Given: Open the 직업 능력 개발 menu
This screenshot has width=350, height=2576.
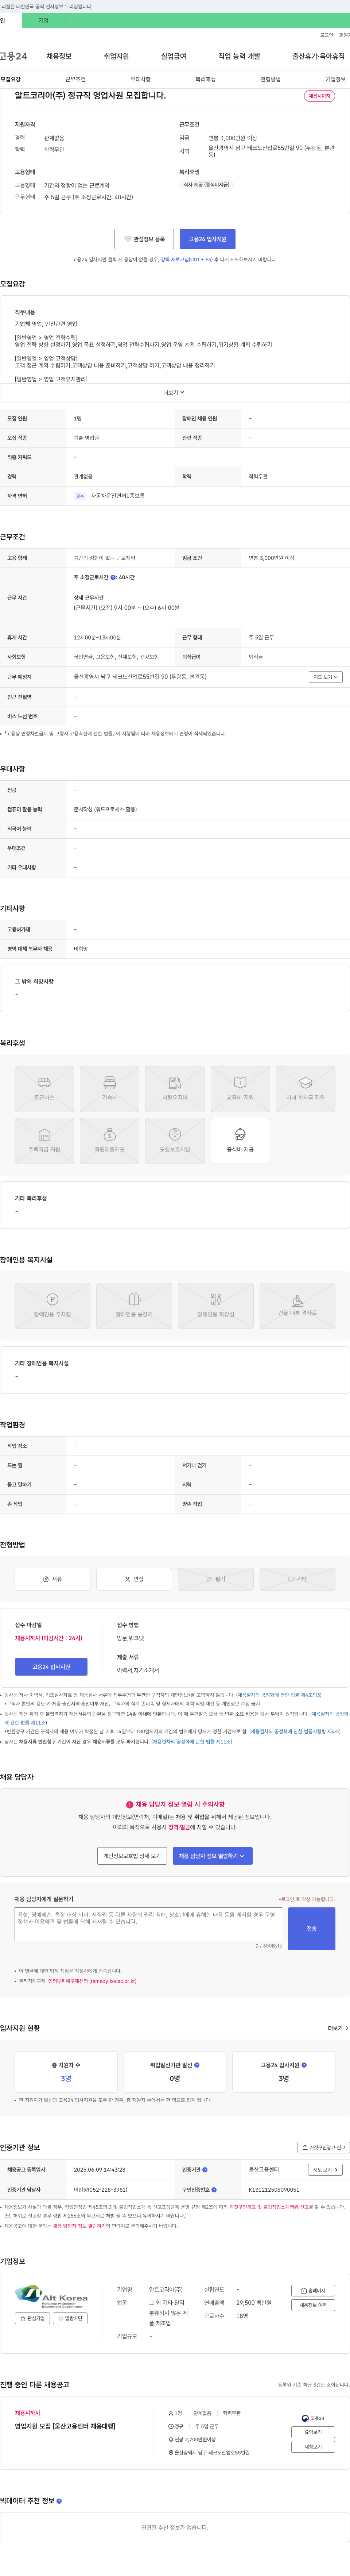Looking at the screenshot, I should (x=240, y=56).
